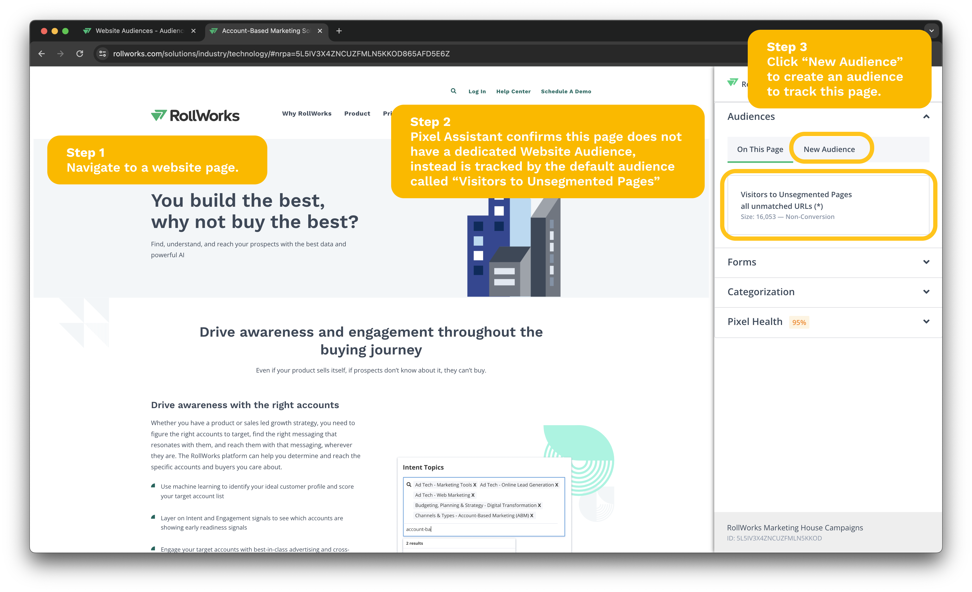Click the page reload icon

click(80, 54)
